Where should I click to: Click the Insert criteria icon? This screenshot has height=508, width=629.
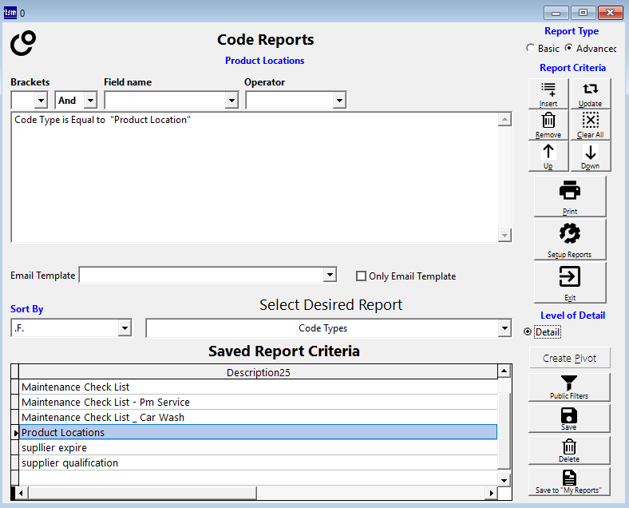coord(548,93)
